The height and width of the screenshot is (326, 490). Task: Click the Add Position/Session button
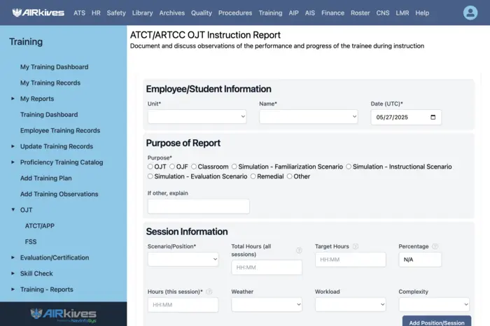point(436,322)
